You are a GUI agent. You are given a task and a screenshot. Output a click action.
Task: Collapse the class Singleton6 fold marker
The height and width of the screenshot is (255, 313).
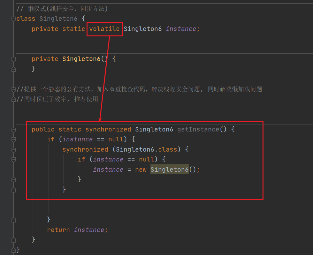point(13,19)
